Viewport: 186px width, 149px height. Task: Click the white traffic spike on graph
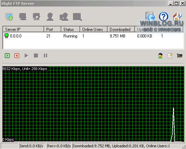coord(173,124)
